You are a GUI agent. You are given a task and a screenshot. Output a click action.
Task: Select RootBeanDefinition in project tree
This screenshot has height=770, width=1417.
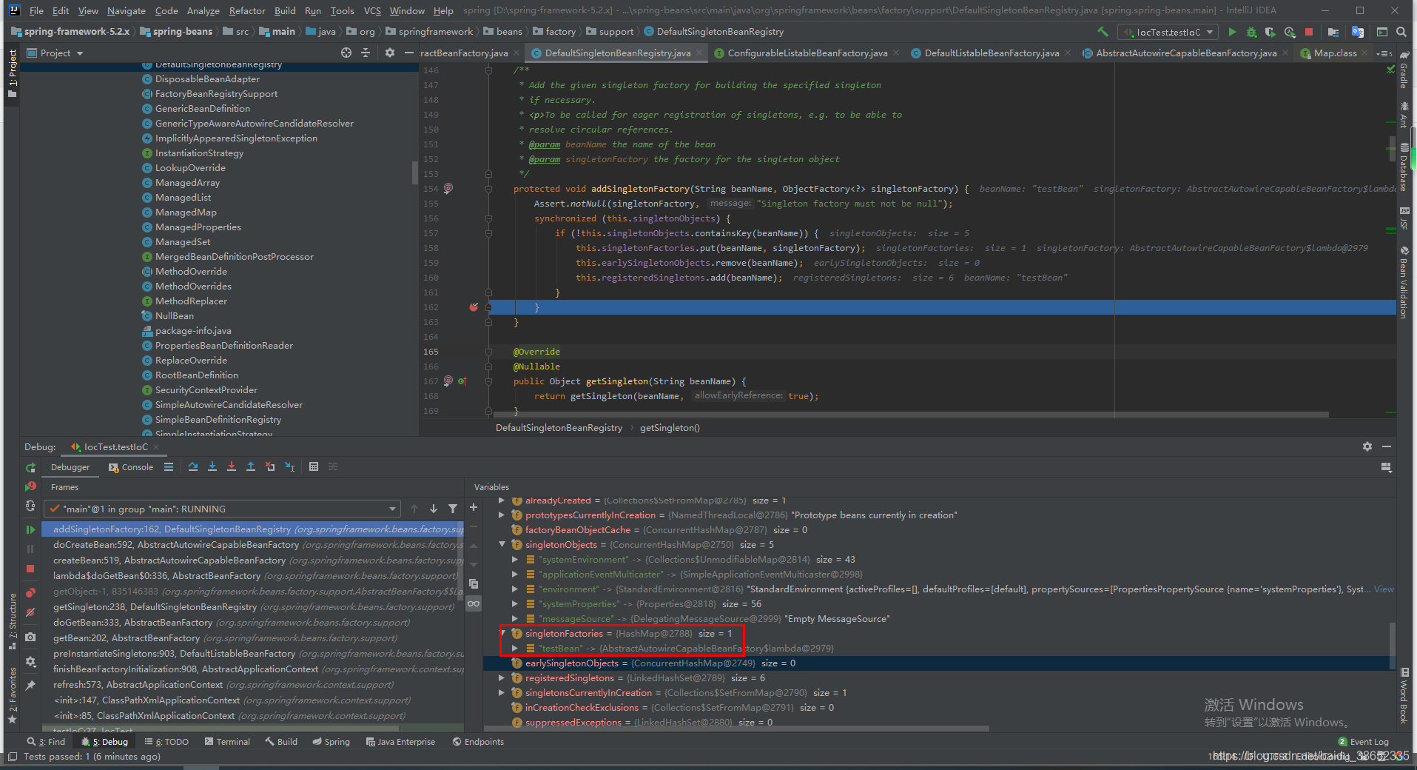[196, 375]
